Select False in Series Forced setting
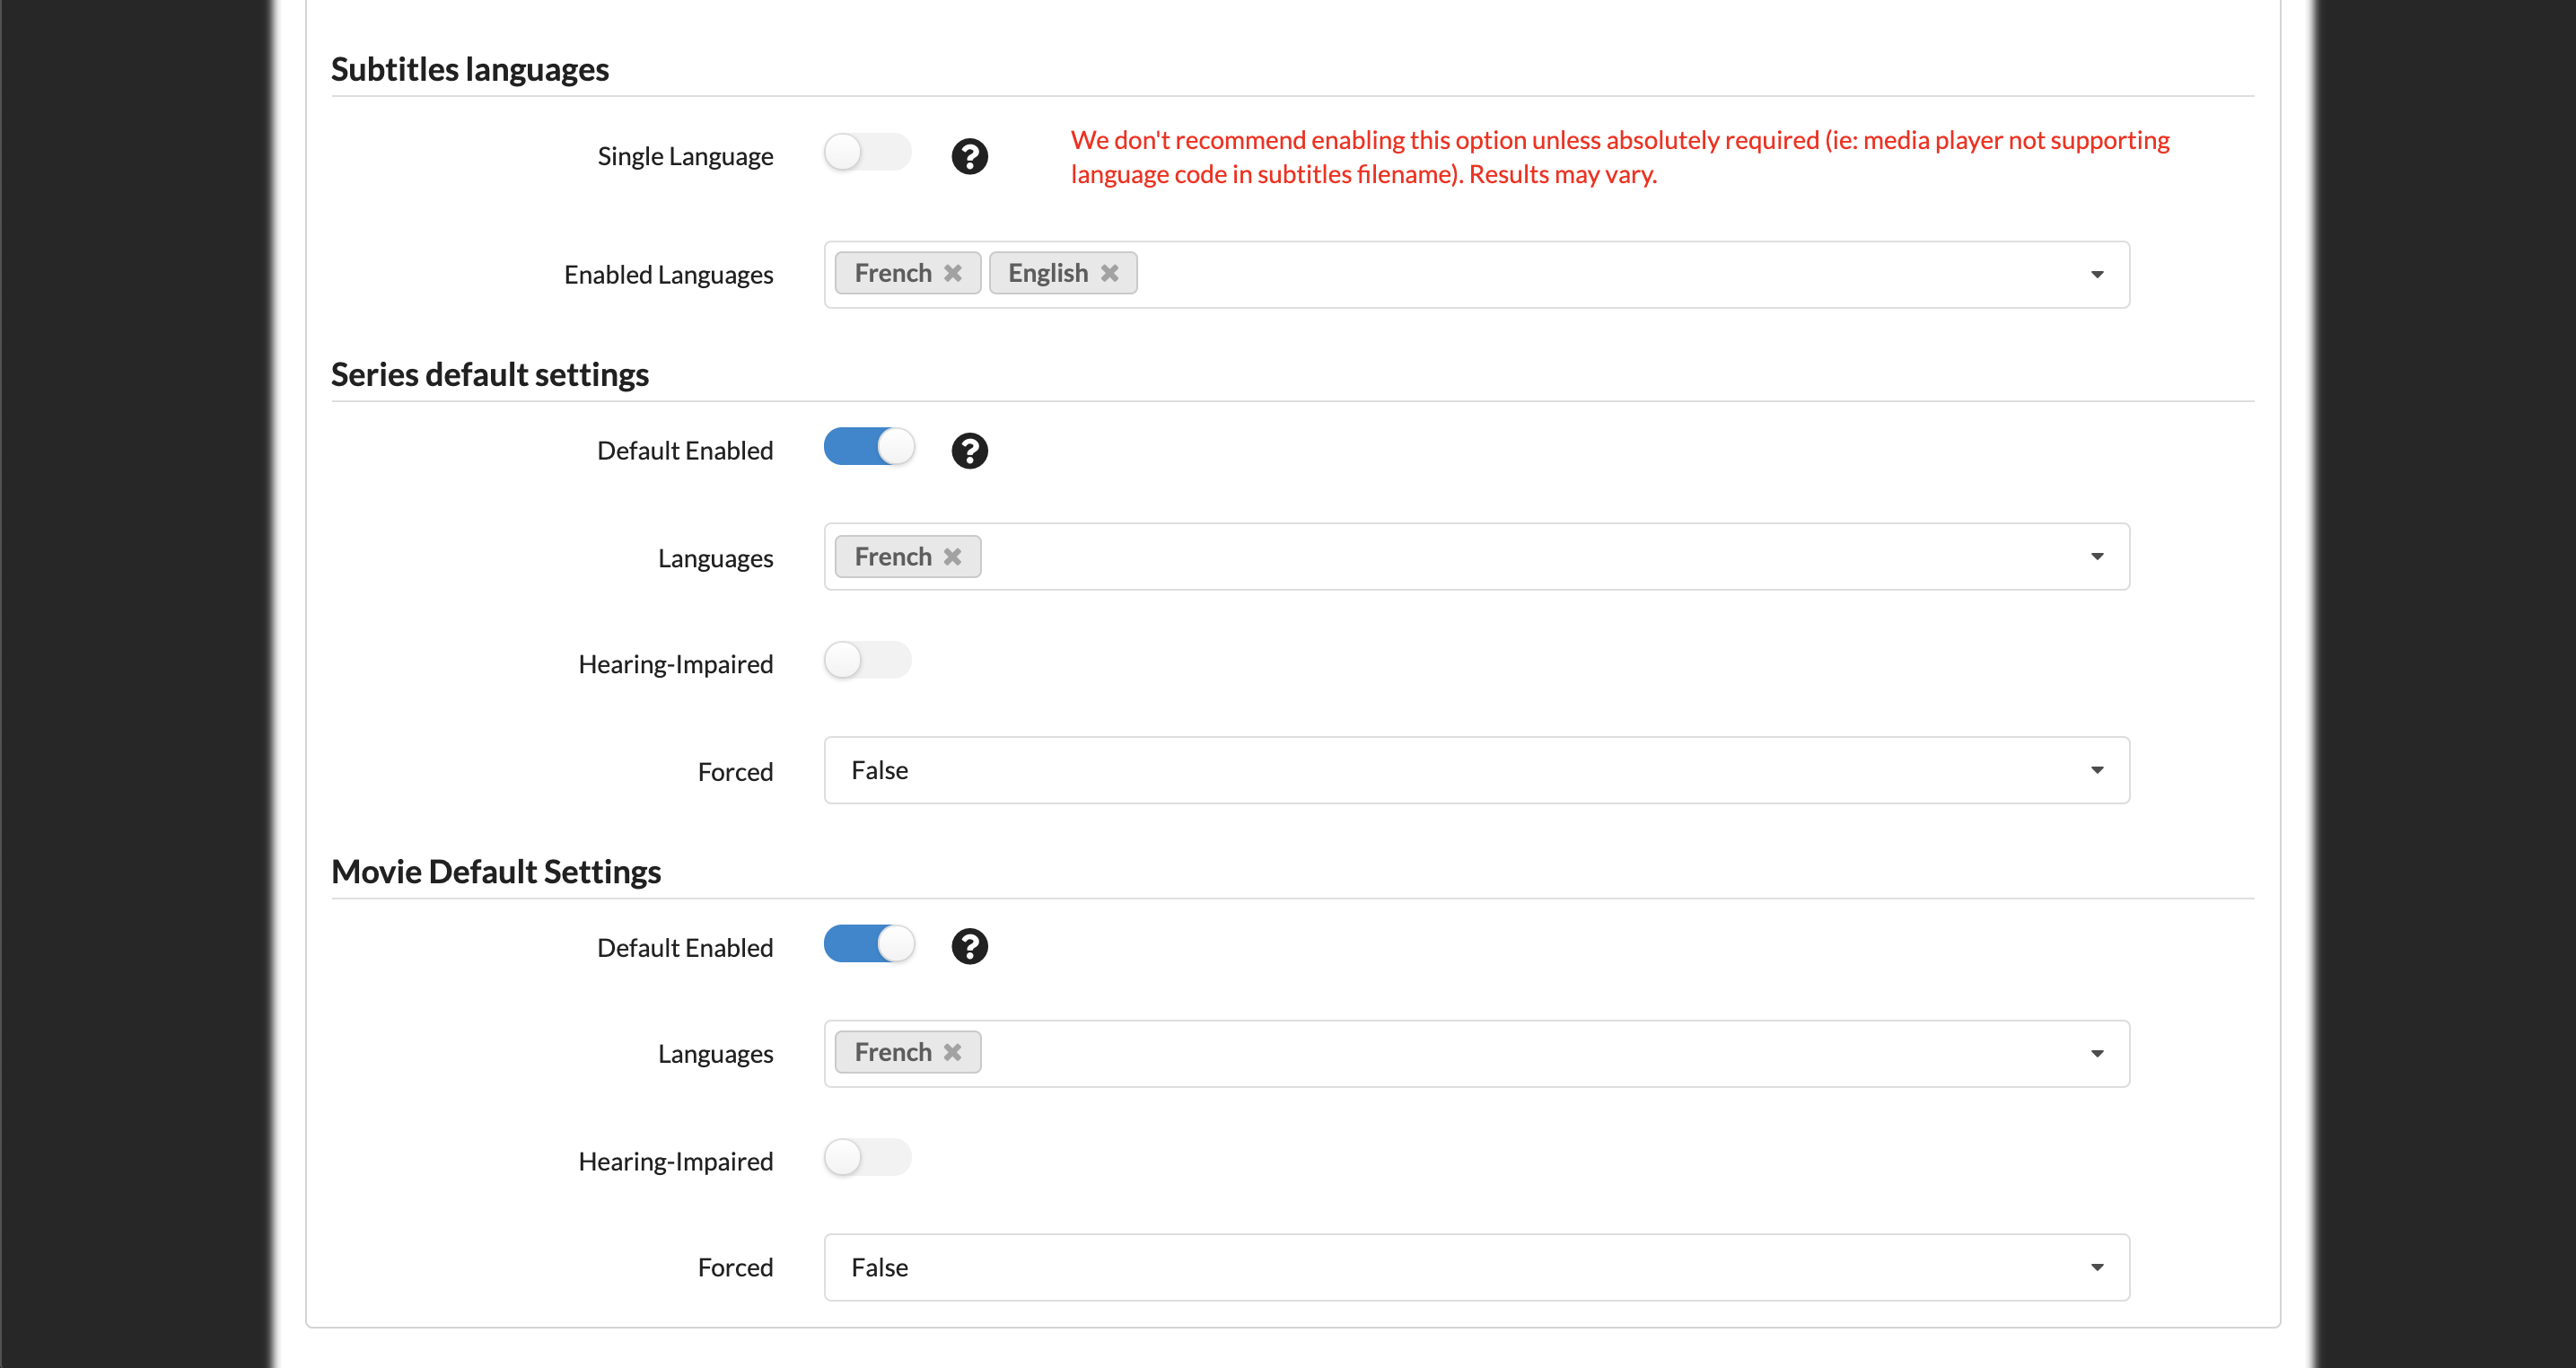The height and width of the screenshot is (1368, 2576). click(1476, 770)
